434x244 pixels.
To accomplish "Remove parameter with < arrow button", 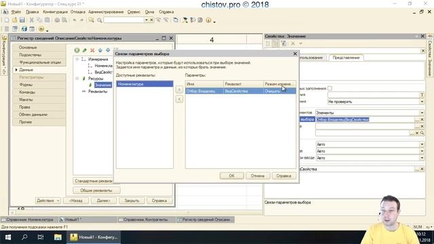I will 179,99.
